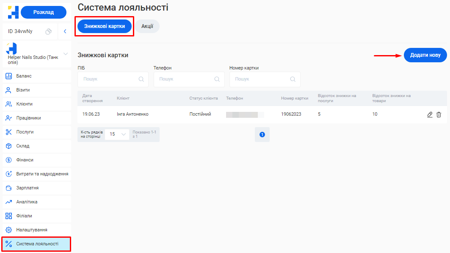Open Послуги with the scissors icon
The height and width of the screenshot is (253, 450).
click(25, 132)
